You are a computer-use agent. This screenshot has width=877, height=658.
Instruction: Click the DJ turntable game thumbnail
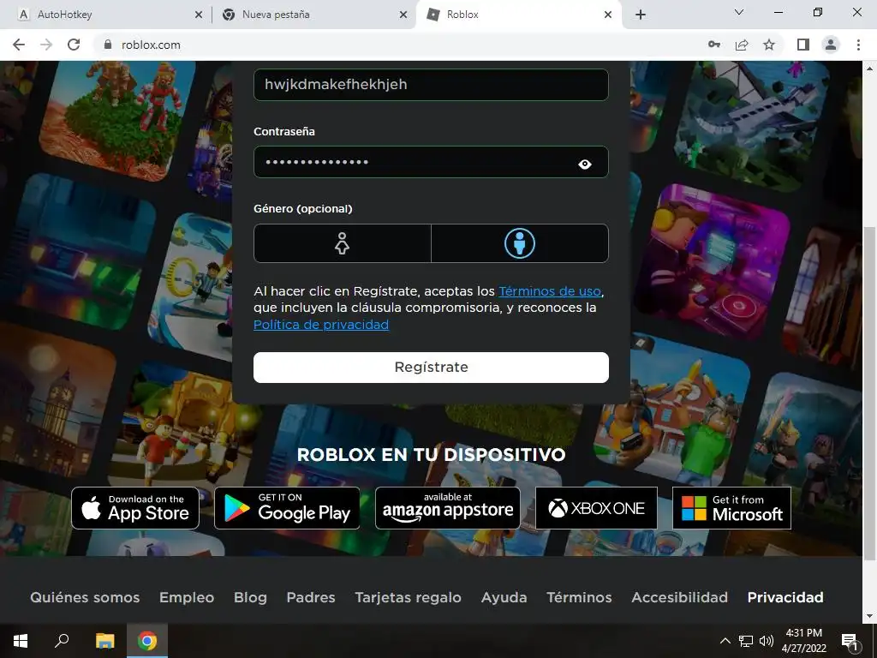[713, 260]
